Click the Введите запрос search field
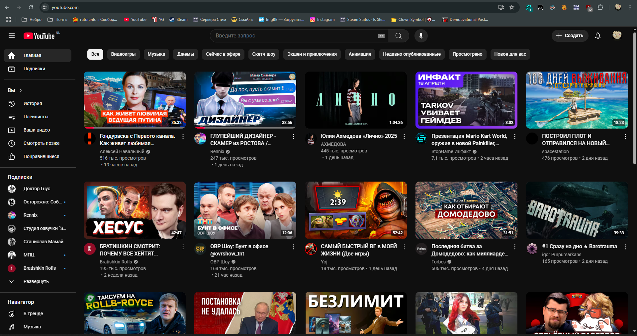Viewport: 637px width, 336px height. (292, 36)
